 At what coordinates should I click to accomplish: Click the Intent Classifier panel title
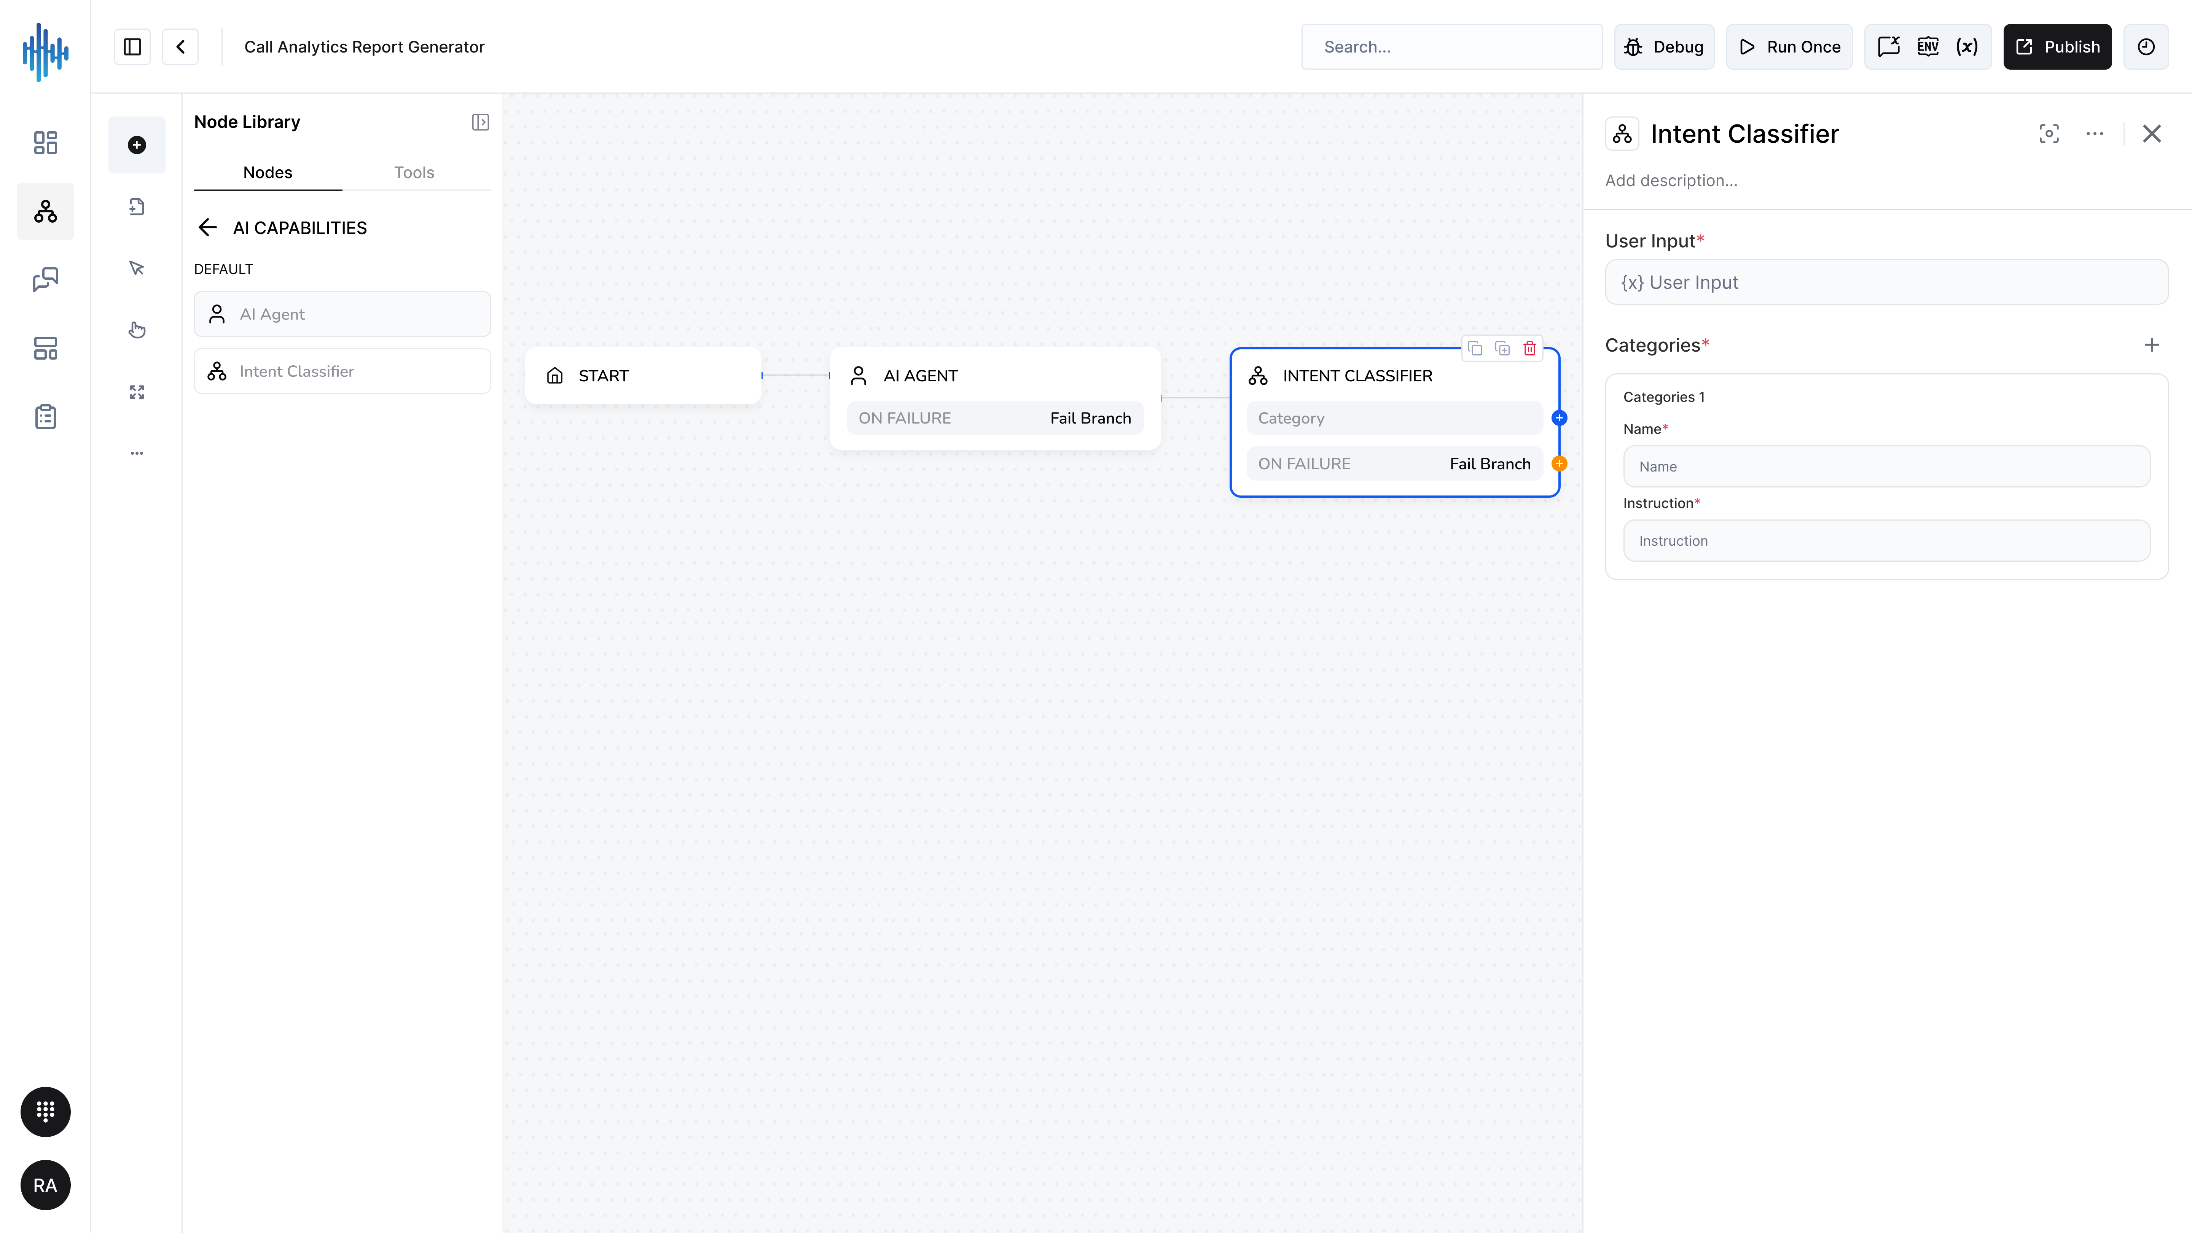coord(1744,134)
